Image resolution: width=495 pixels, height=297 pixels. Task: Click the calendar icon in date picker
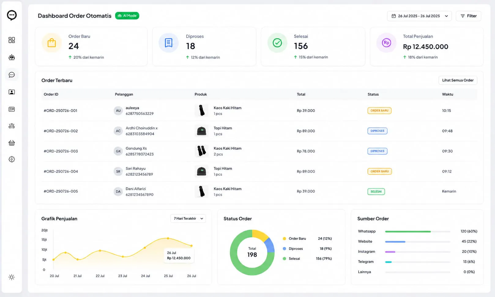pos(394,16)
